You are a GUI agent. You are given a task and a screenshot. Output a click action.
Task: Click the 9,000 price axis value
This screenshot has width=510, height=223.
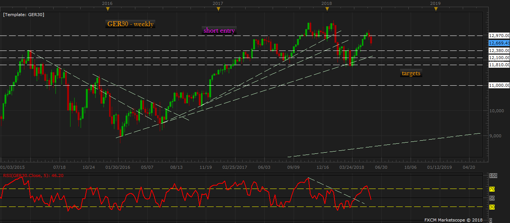tap(496, 136)
